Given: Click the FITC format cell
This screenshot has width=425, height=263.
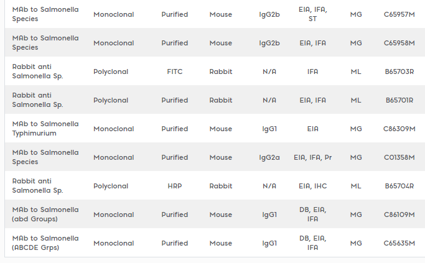Looking at the screenshot, I should [x=175, y=72].
